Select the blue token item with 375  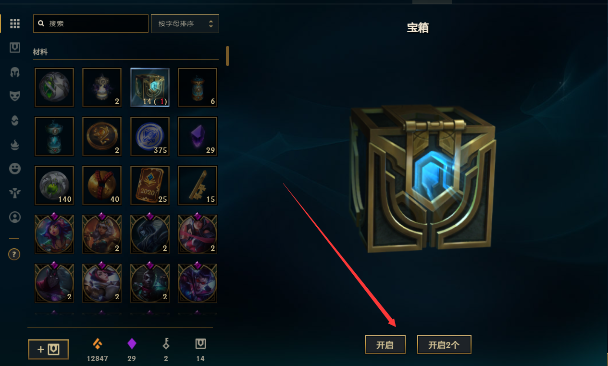point(150,136)
